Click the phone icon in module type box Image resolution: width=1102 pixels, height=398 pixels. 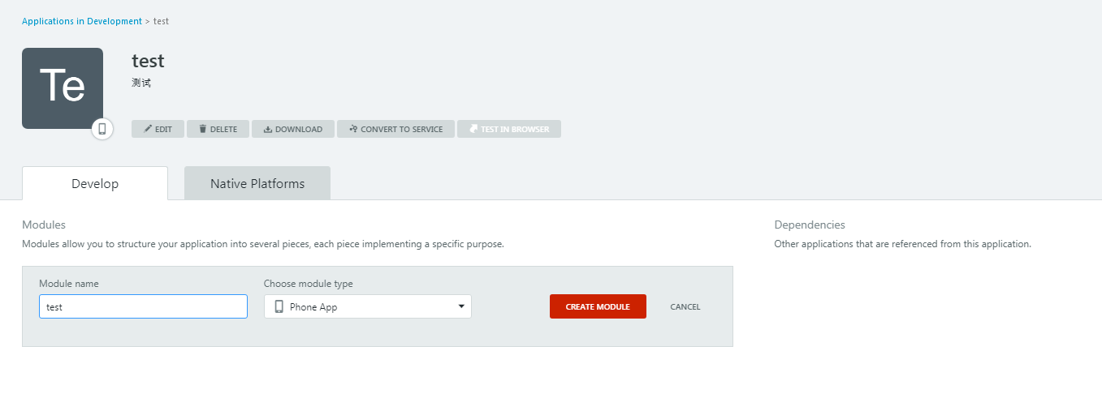(279, 306)
